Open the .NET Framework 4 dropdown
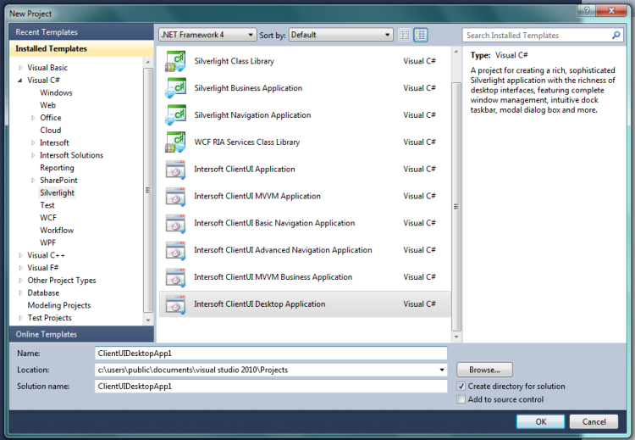The width and height of the screenshot is (635, 440). [207, 35]
